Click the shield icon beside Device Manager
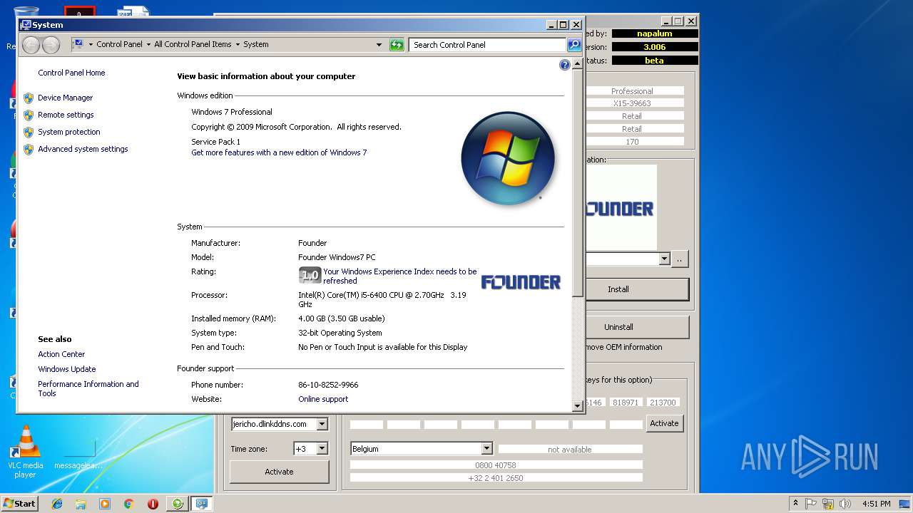The width and height of the screenshot is (913, 513). coord(29,98)
